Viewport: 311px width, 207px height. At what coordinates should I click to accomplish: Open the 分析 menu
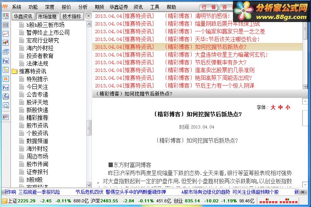[83, 7]
